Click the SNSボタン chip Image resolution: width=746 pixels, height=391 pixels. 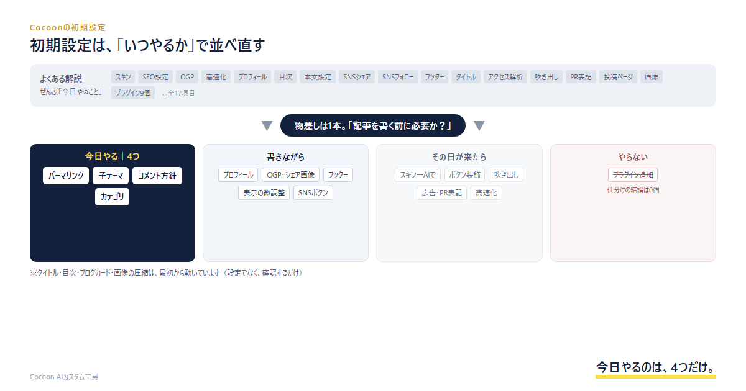click(x=313, y=192)
